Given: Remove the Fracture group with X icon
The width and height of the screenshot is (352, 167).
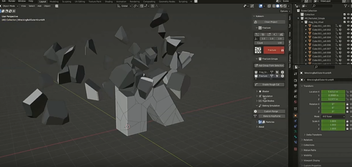Looking at the screenshot, I should 282,76.
